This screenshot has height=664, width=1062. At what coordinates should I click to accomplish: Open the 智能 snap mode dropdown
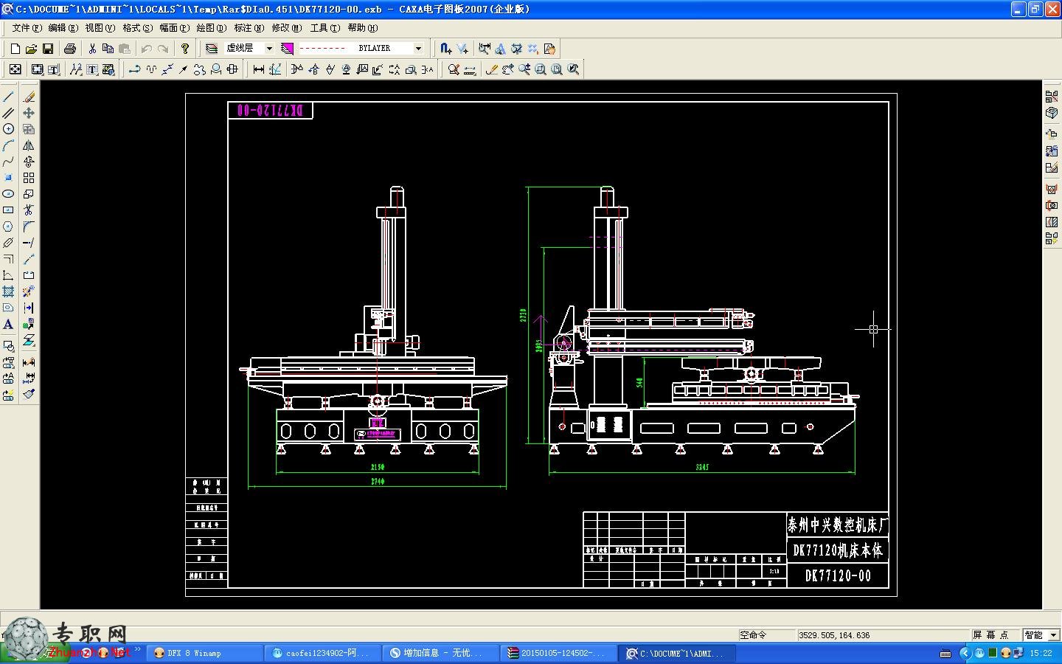click(x=1041, y=635)
